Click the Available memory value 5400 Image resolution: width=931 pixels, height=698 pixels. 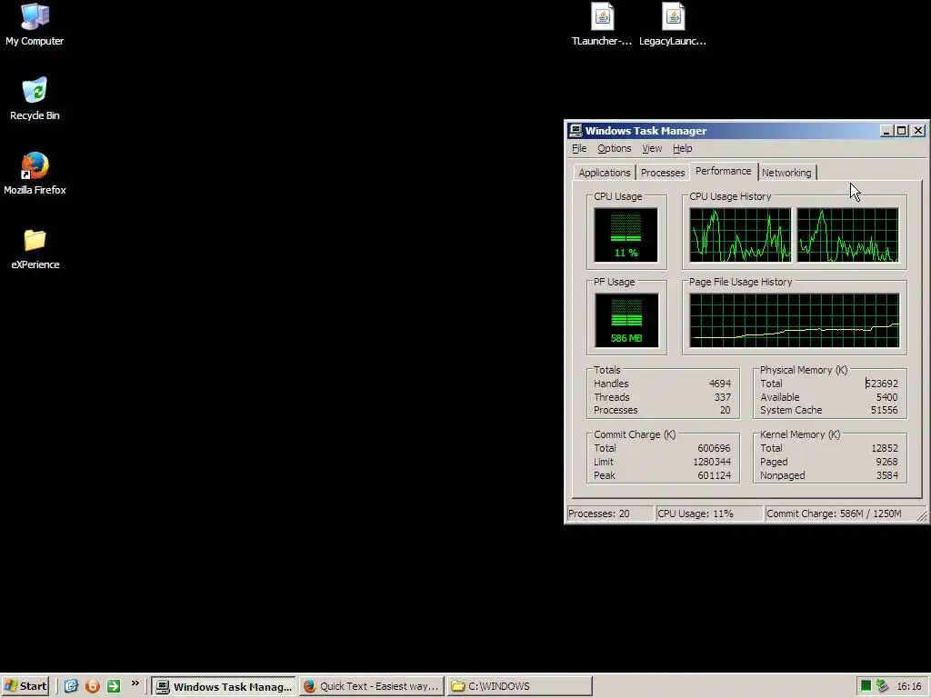tap(887, 397)
